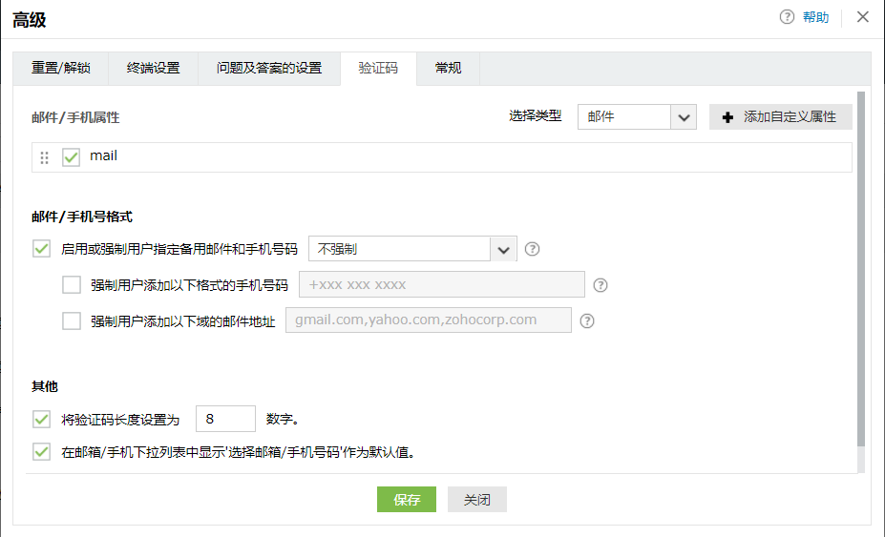885x537 pixels.
Task: Click the vertical scrollbar of the settings panel
Action: [861, 269]
